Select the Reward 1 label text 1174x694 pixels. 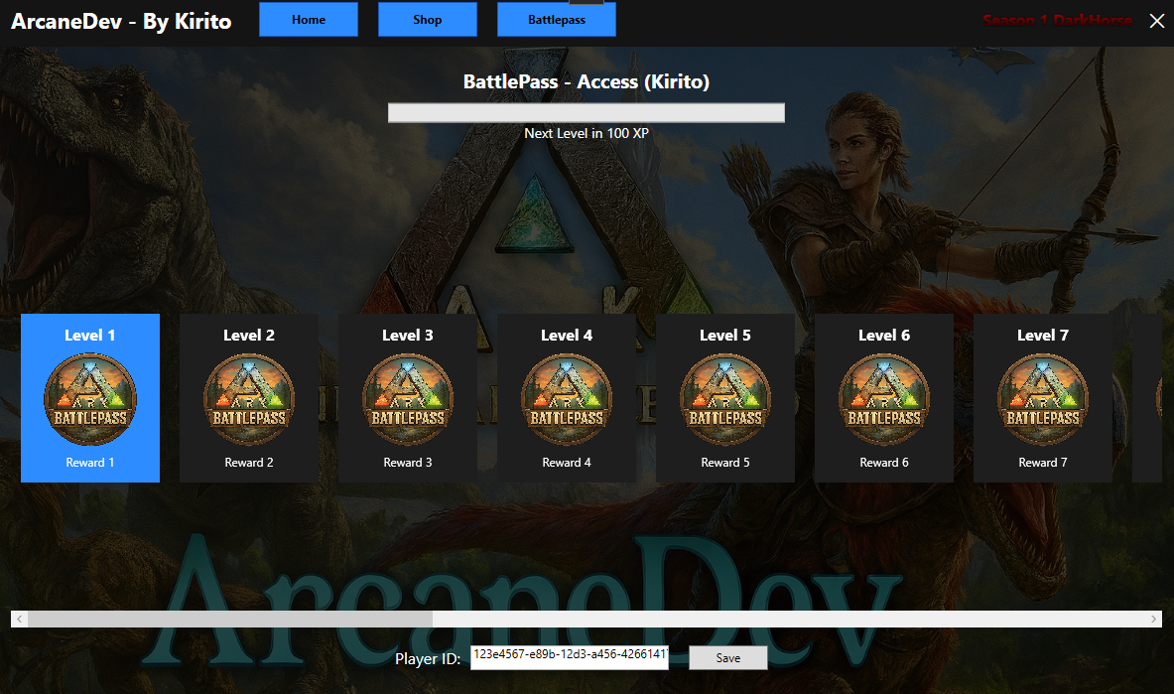coord(90,463)
